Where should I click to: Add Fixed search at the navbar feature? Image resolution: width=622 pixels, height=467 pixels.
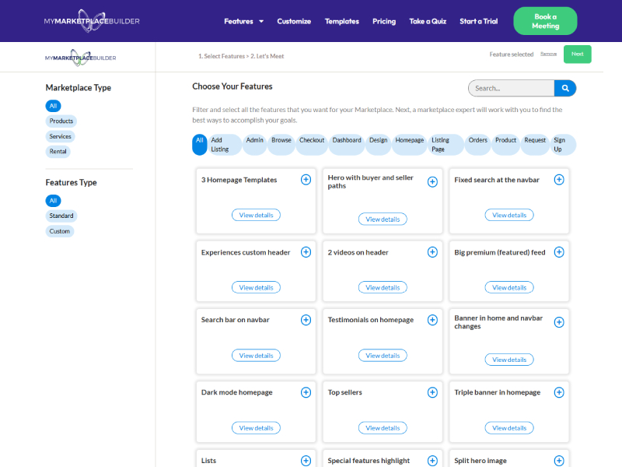[559, 180]
